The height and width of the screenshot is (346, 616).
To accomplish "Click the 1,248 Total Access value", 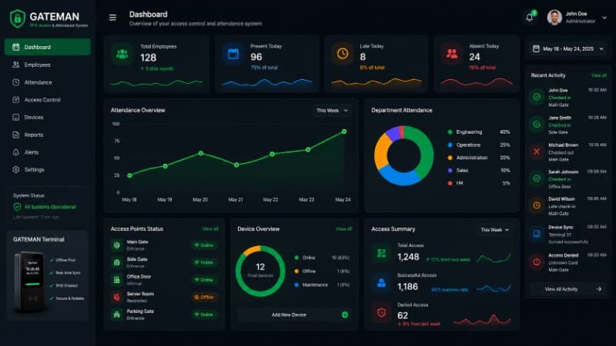I will (x=408, y=257).
